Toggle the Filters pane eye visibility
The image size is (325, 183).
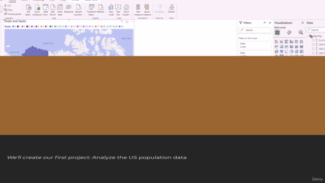pos(265,23)
